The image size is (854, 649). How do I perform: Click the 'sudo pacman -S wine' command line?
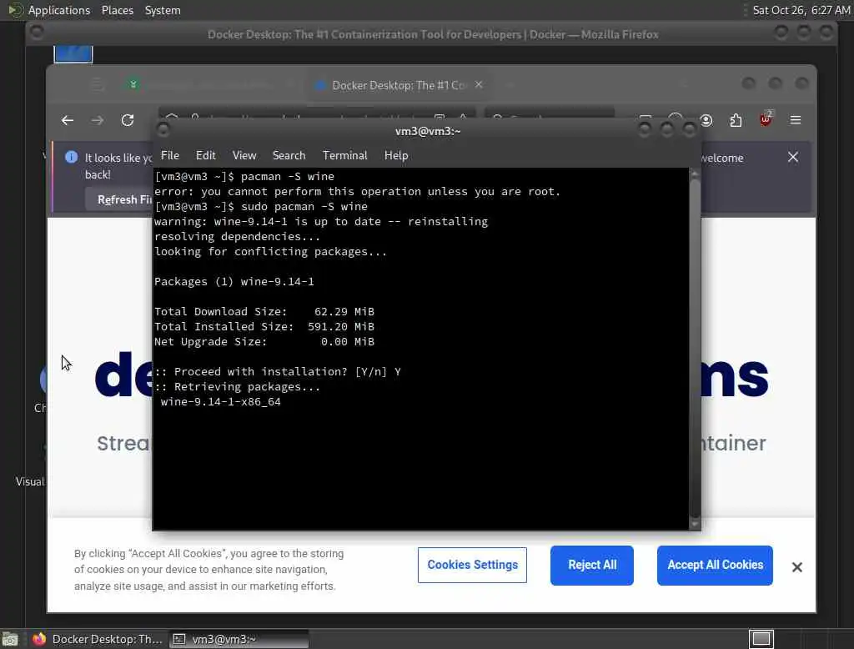261,207
